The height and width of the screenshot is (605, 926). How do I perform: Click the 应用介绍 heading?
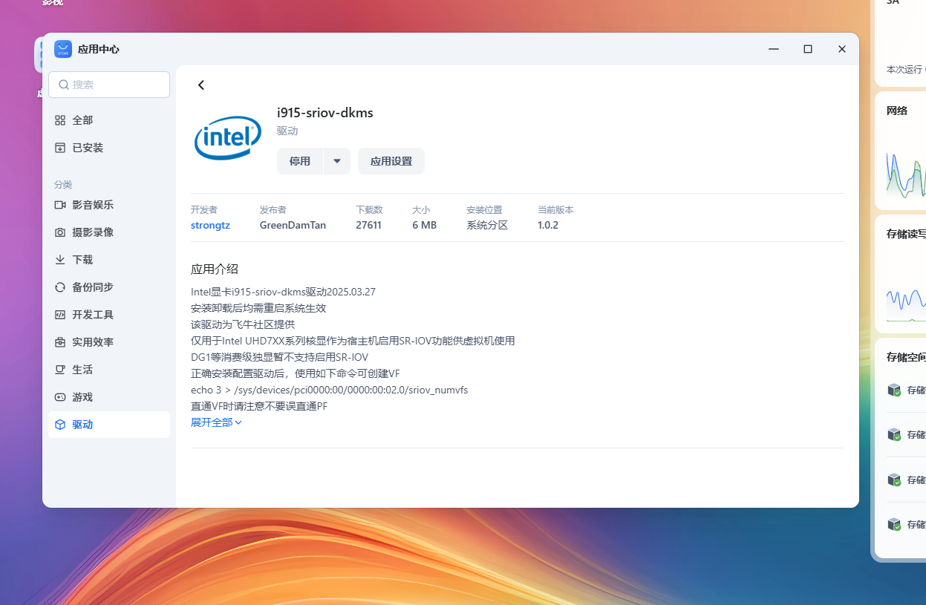pos(215,269)
